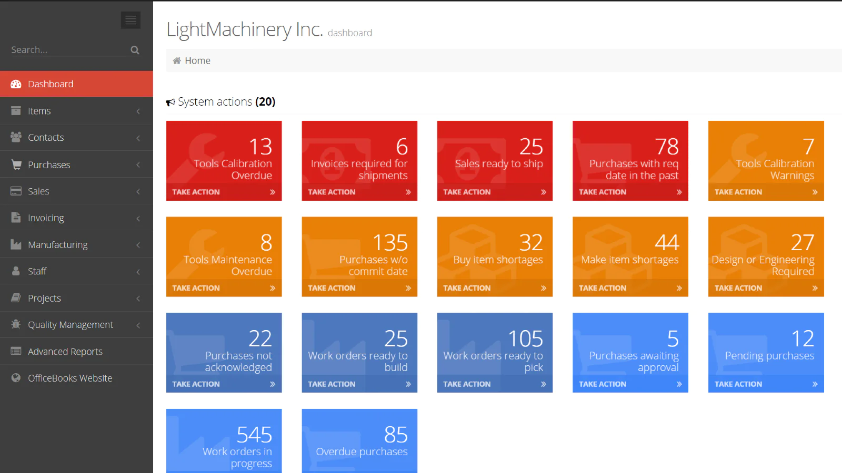Click the Projects book icon

16,298
